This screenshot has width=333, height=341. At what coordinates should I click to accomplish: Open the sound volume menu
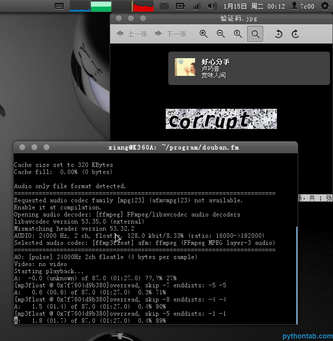pyautogui.click(x=212, y=6)
